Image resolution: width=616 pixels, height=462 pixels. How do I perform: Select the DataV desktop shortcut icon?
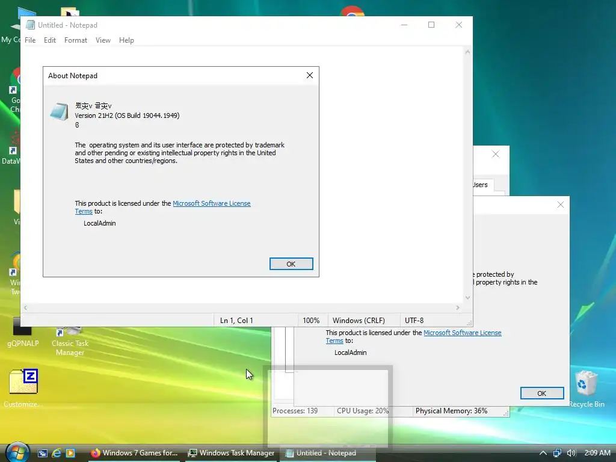tap(11, 147)
